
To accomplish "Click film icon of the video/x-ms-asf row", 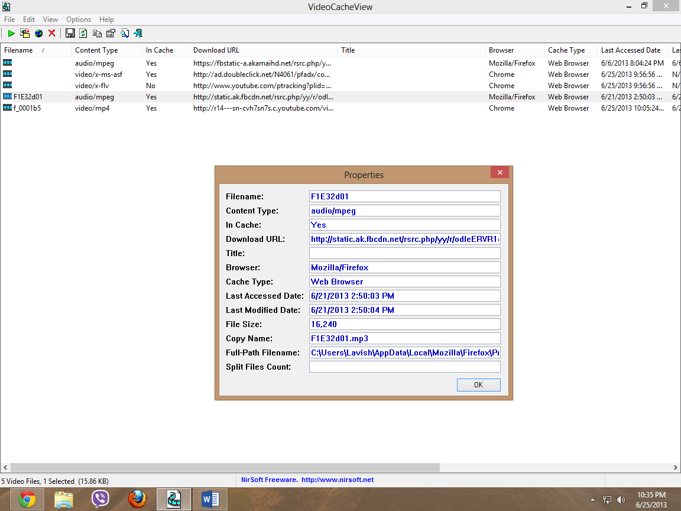I will [x=7, y=74].
